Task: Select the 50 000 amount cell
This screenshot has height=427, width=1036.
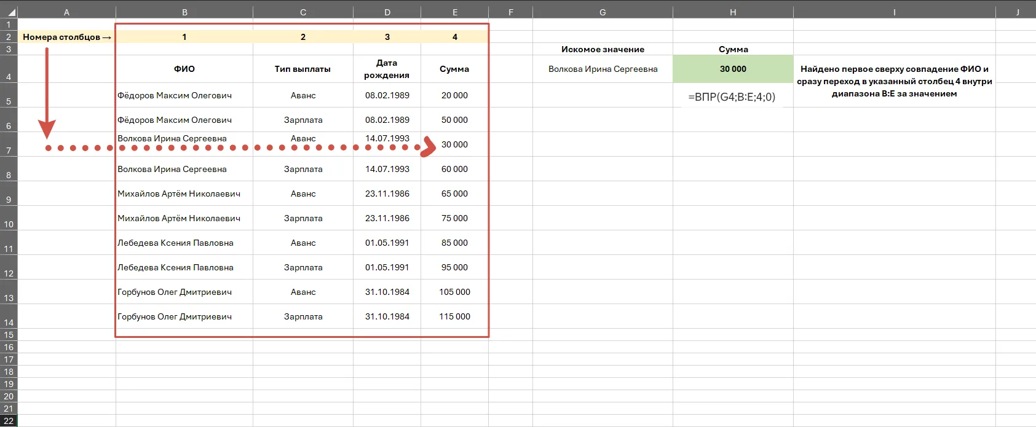Action: point(455,120)
